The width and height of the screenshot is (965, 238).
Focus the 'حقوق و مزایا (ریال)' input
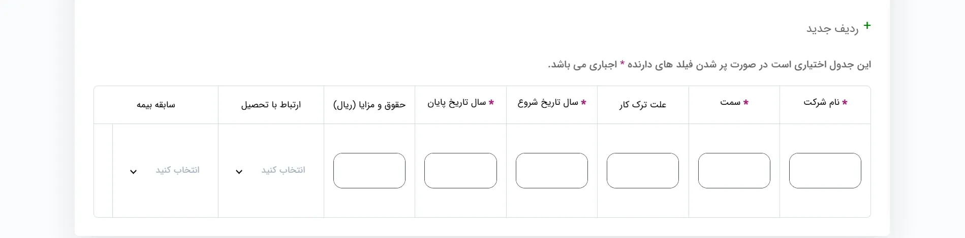pos(369,171)
